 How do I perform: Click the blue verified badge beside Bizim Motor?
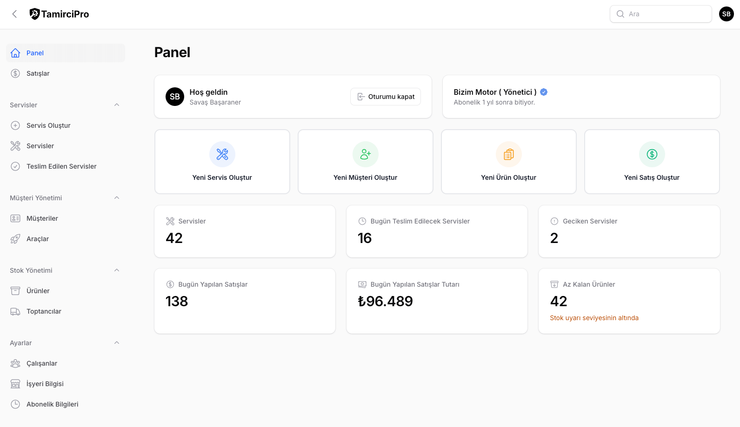point(544,92)
